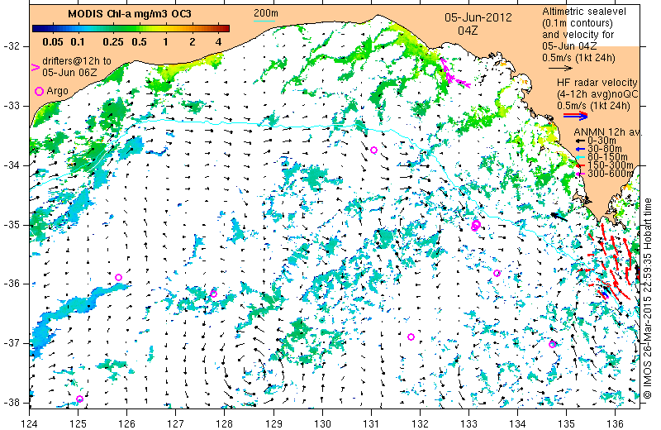Click the cyan arrow beside 80-150m

[581, 157]
